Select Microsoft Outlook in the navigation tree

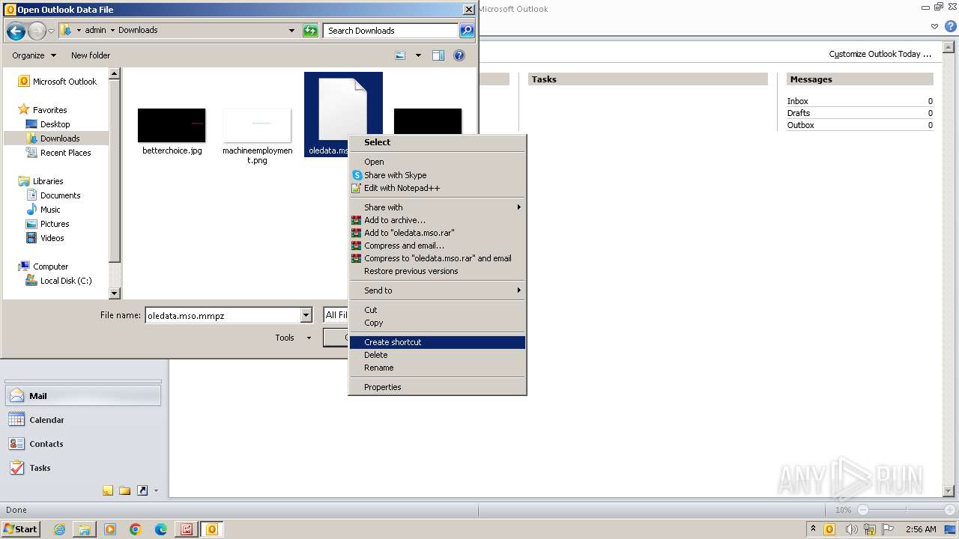pyautogui.click(x=58, y=82)
